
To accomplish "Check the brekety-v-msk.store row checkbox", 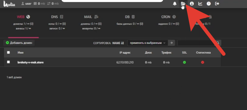I will (8, 62).
